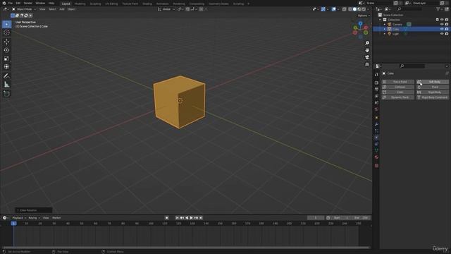Click the pan hand viewport gizmo
The height and width of the screenshot is (254, 451).
[x=367, y=50]
